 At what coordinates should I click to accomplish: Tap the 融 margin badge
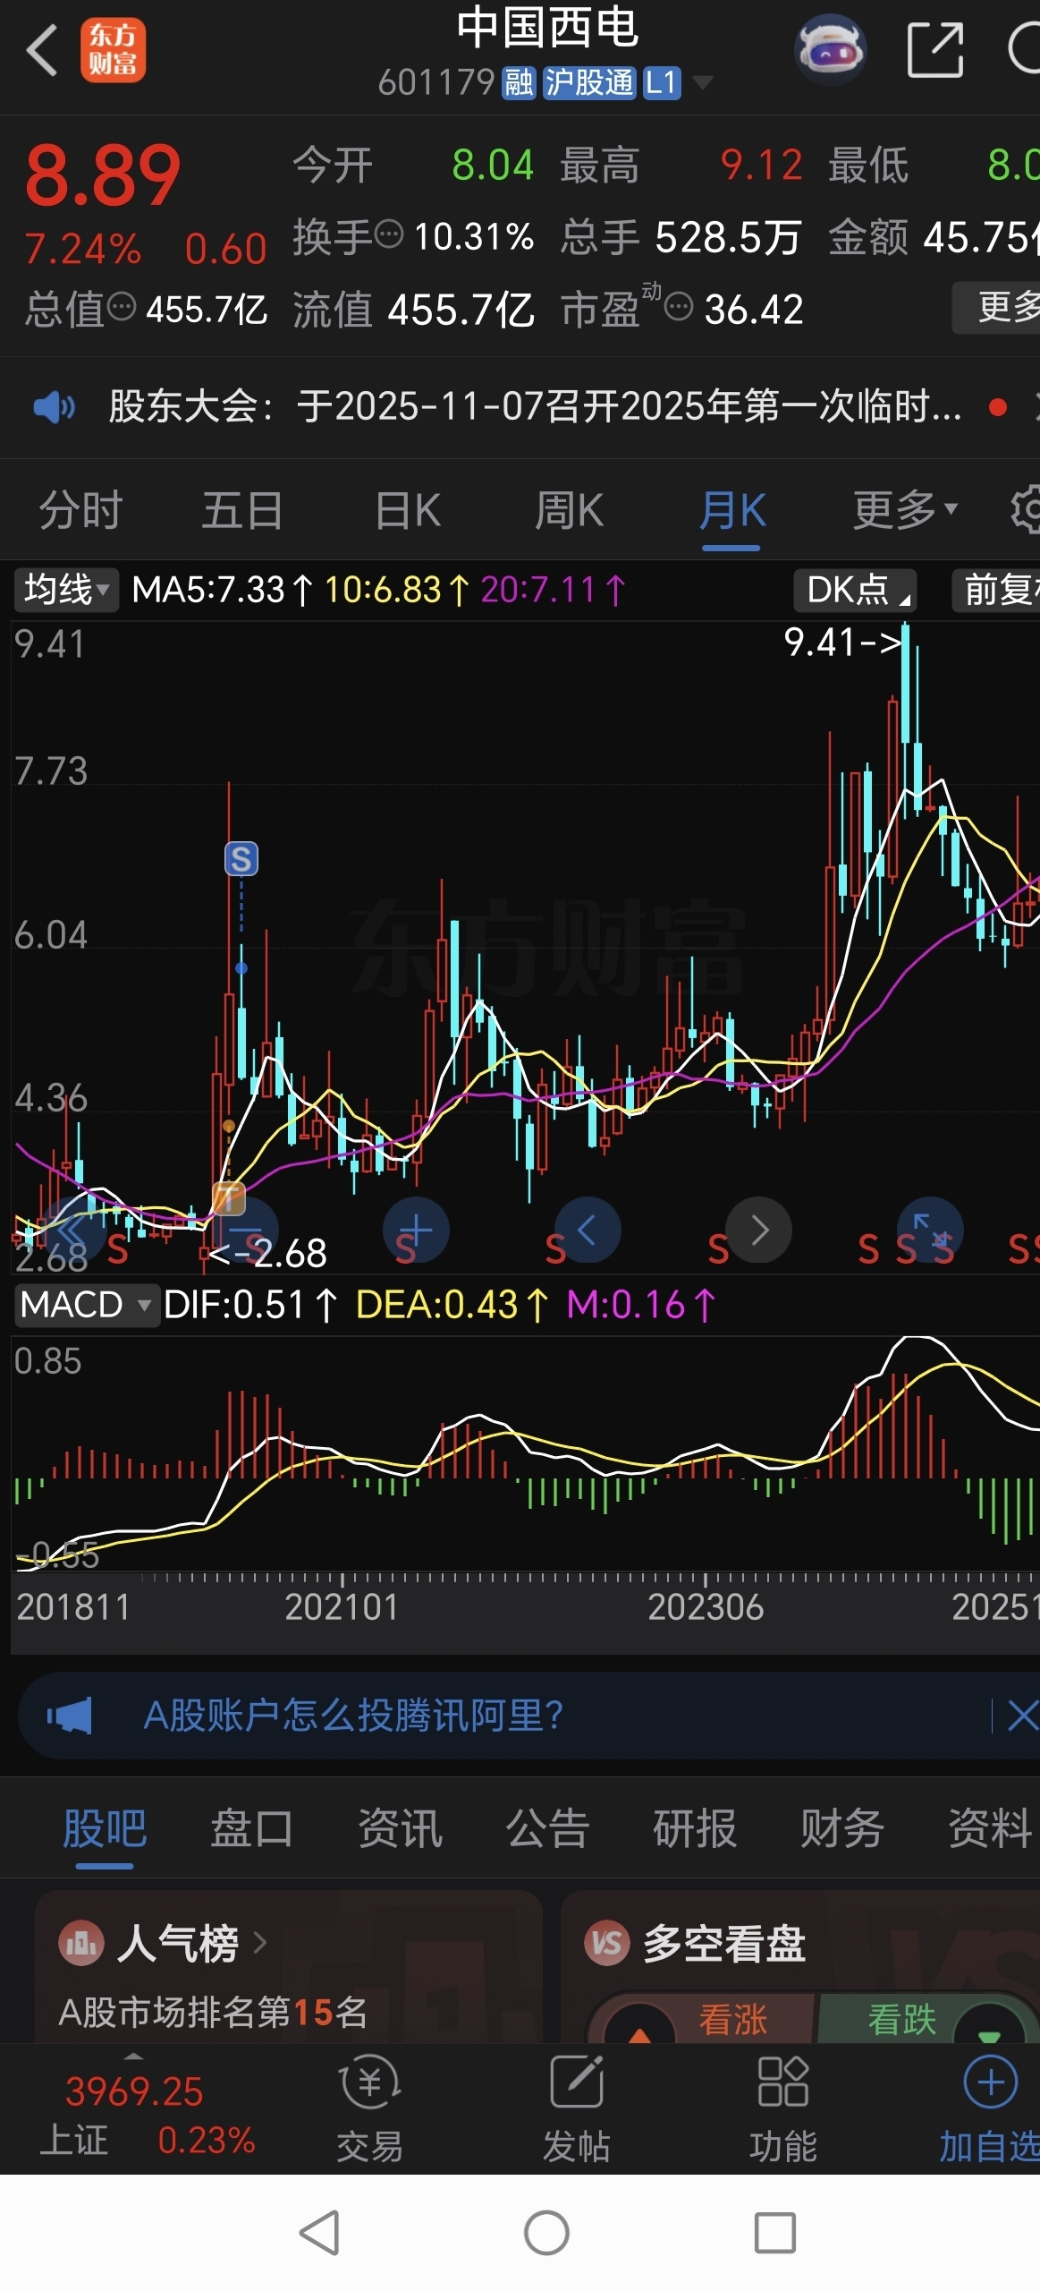click(519, 83)
